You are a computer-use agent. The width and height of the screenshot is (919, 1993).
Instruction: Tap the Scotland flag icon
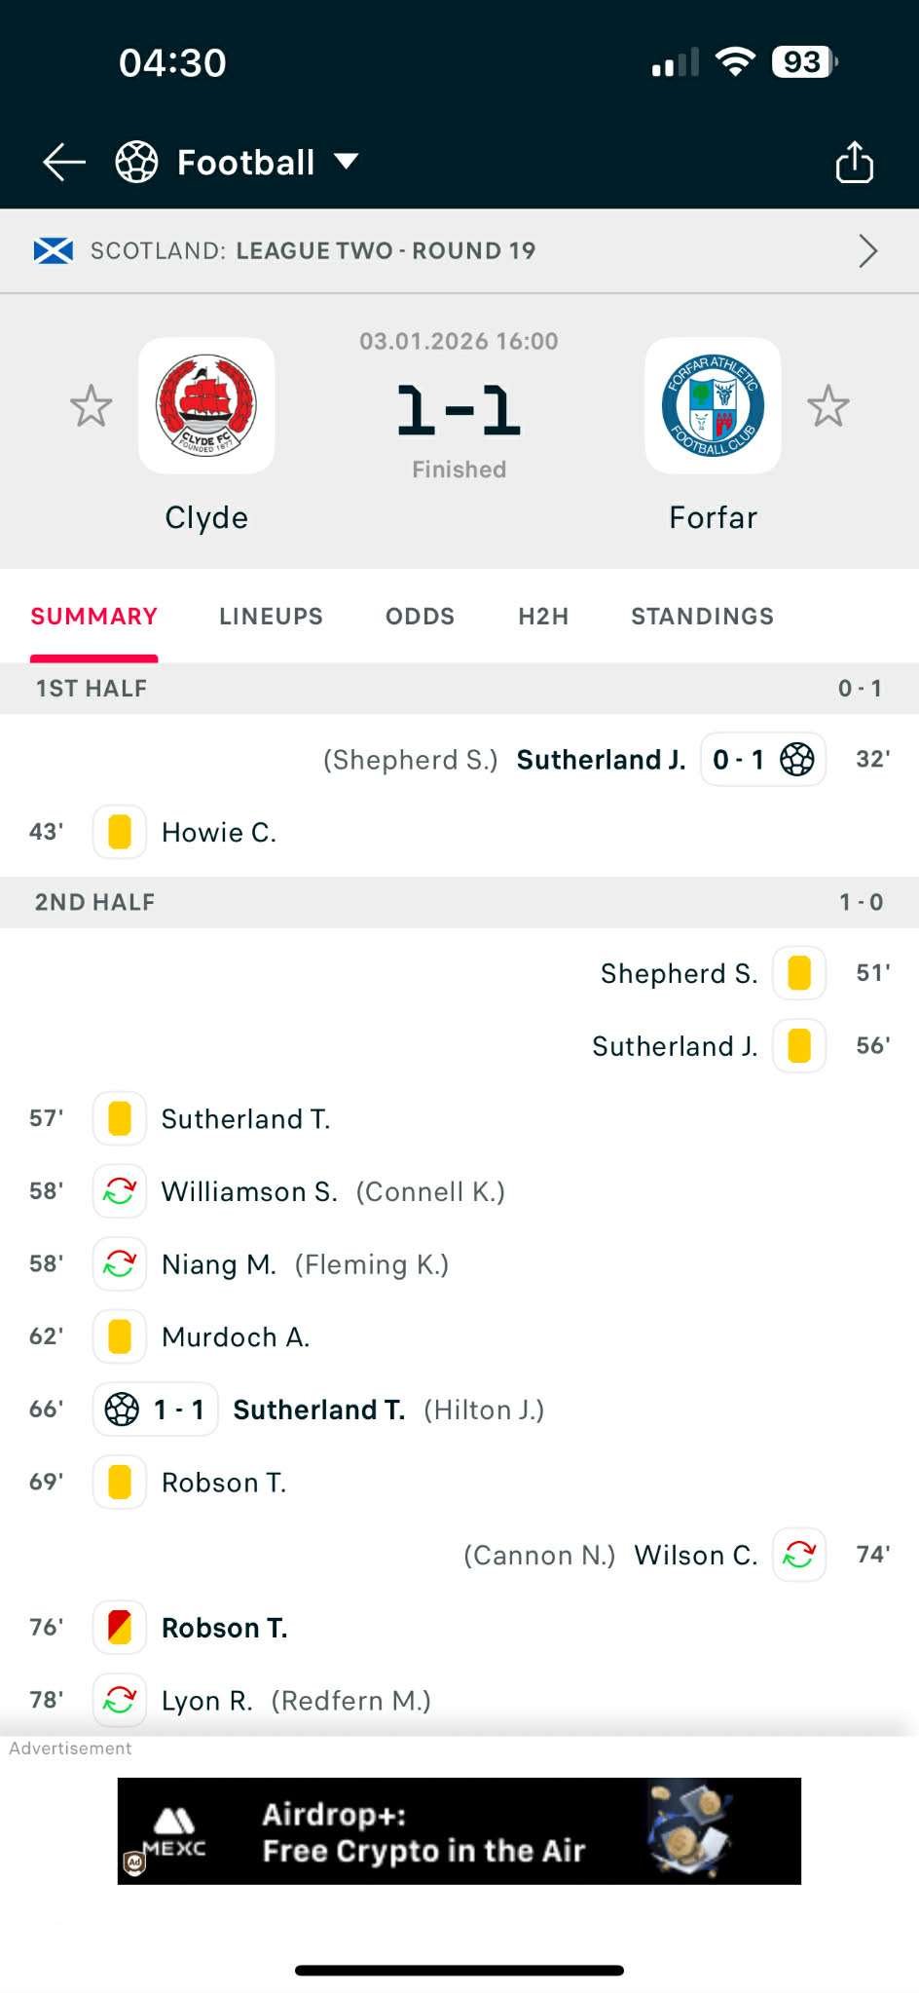(54, 250)
